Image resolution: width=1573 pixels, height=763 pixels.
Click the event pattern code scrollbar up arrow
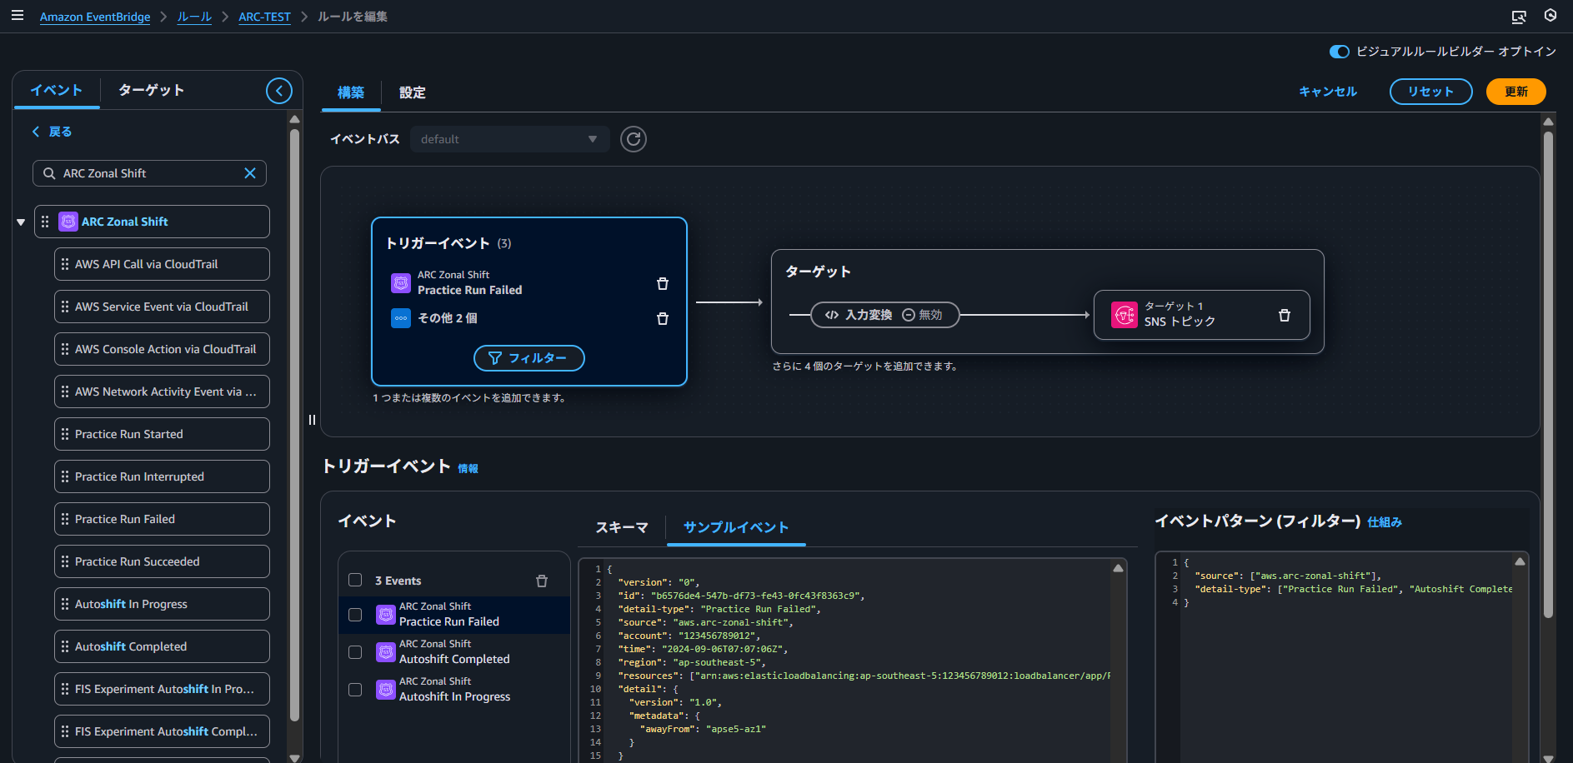(x=1520, y=561)
